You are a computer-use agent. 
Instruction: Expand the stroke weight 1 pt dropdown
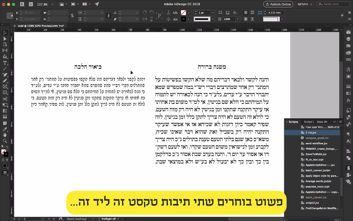[212, 12]
